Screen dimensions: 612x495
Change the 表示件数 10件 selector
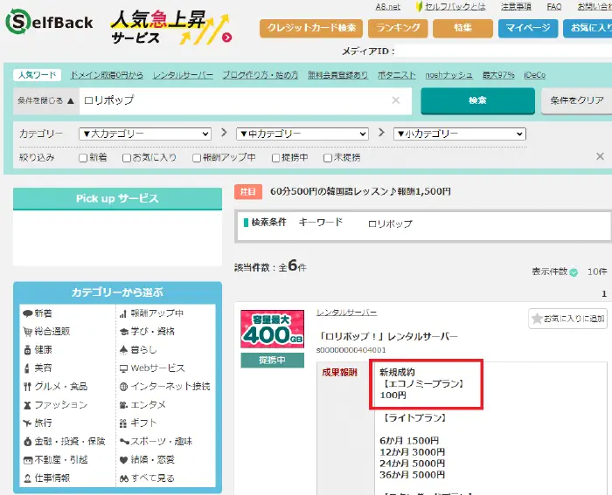coord(597,272)
